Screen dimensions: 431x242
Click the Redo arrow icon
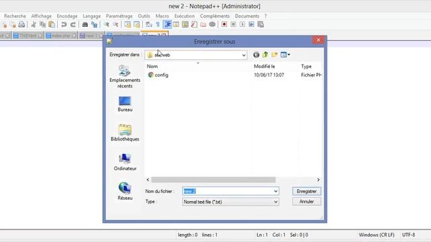pos(73,25)
